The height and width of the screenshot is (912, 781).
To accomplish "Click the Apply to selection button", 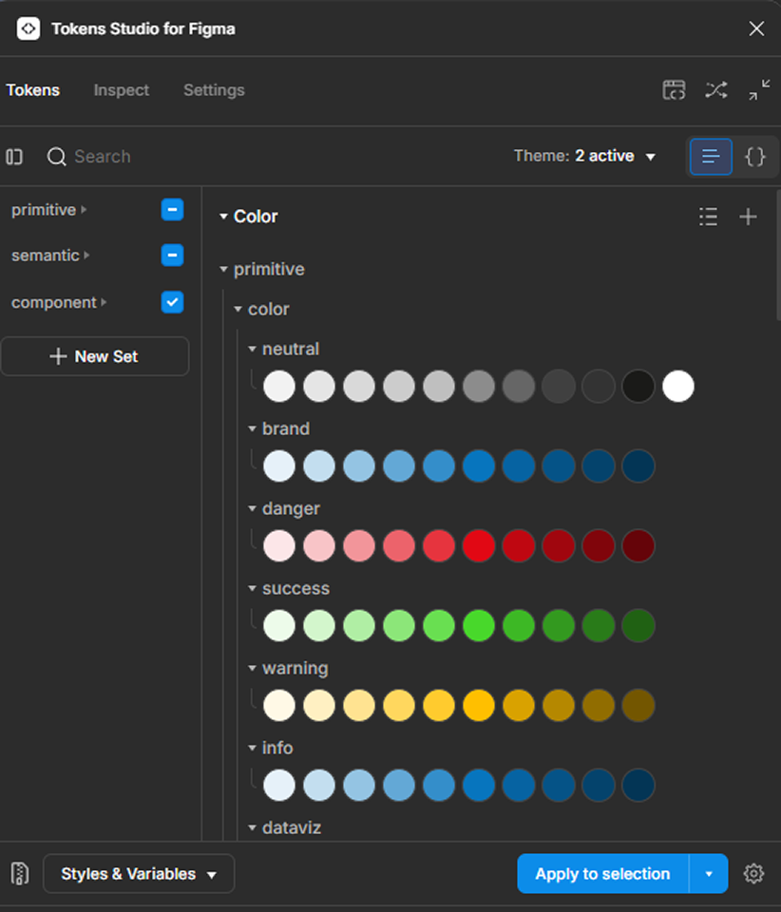I will coord(602,874).
